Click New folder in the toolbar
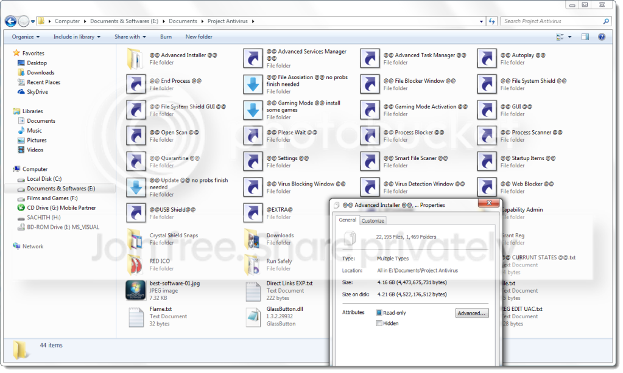The width and height of the screenshot is (623, 373). (199, 37)
